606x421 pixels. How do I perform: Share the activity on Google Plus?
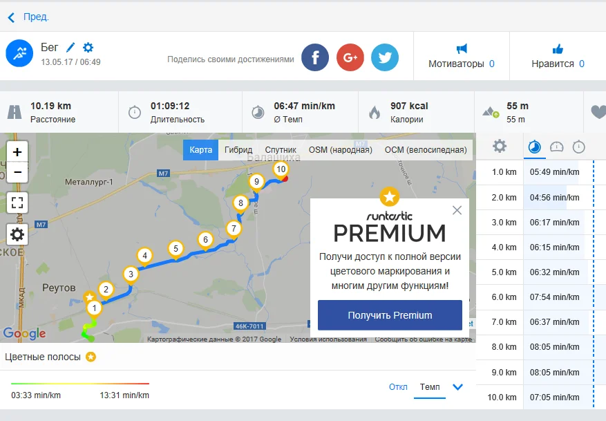[350, 57]
